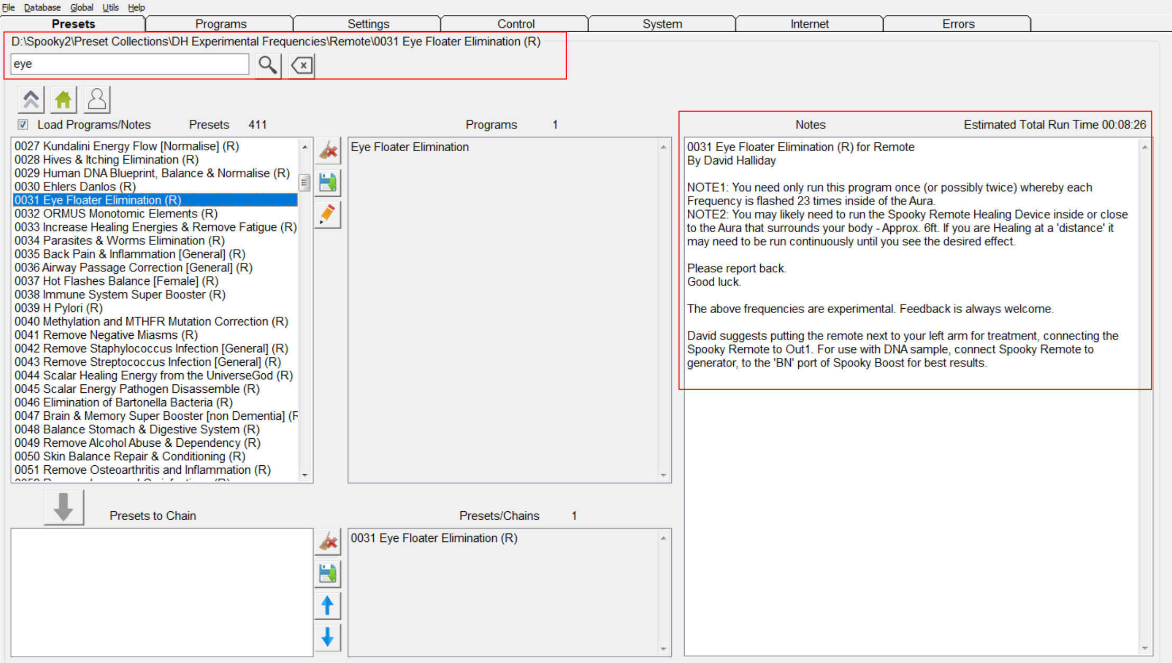
Task: Edit the program with the pencil icon
Action: (x=328, y=215)
